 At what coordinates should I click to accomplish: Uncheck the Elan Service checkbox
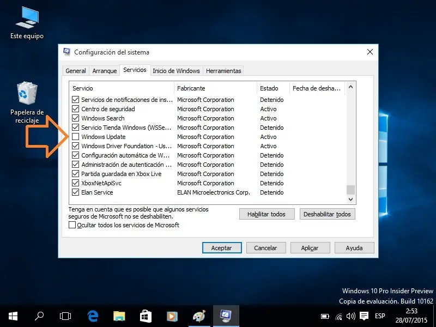click(x=75, y=192)
